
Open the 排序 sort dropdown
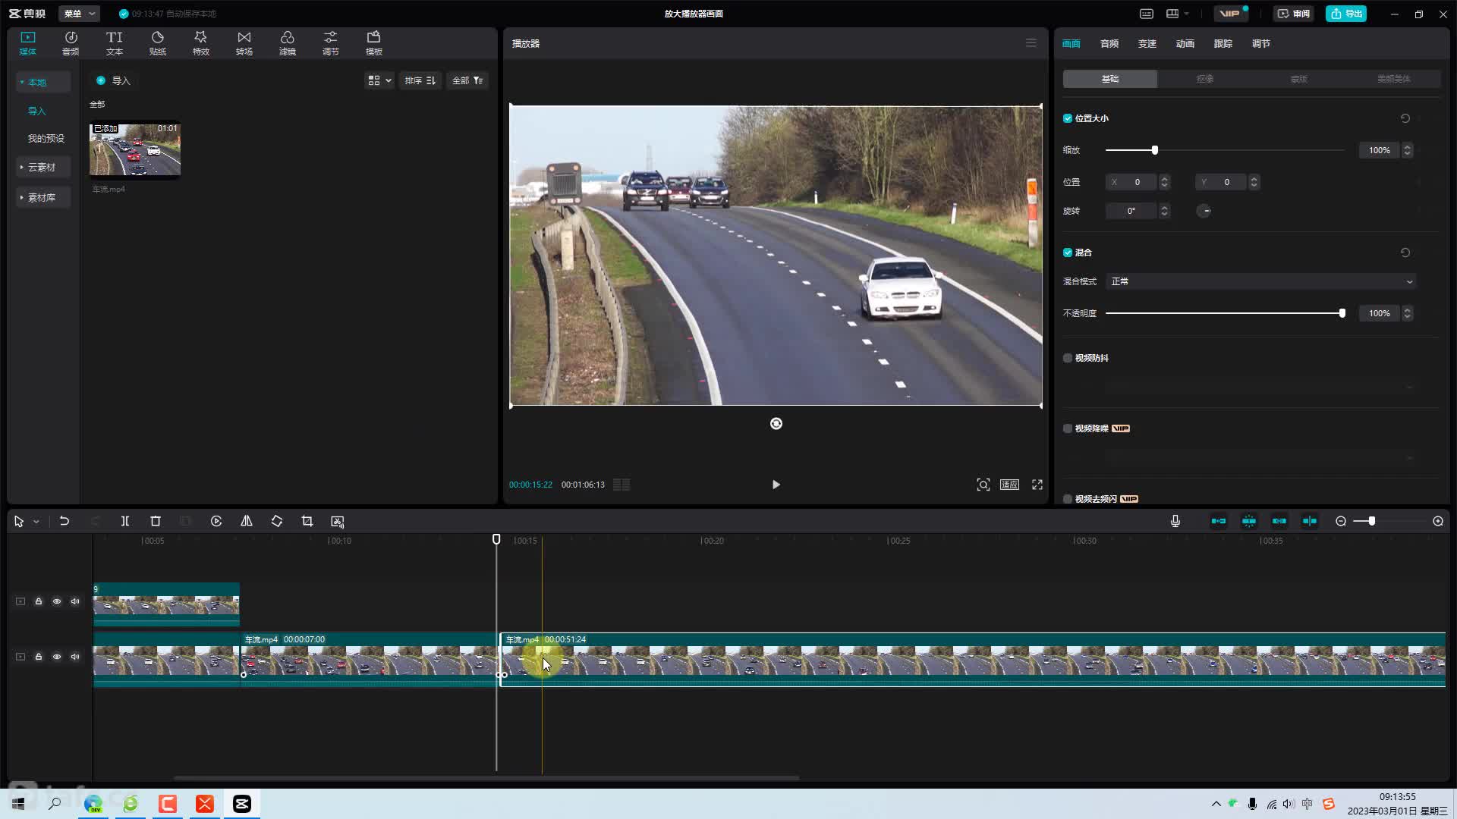[420, 80]
